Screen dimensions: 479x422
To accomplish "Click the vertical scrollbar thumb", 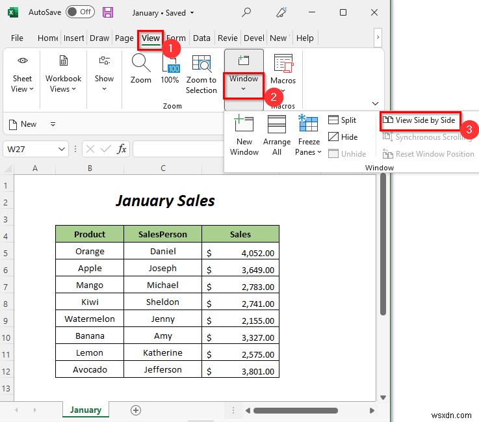I will click(383, 244).
